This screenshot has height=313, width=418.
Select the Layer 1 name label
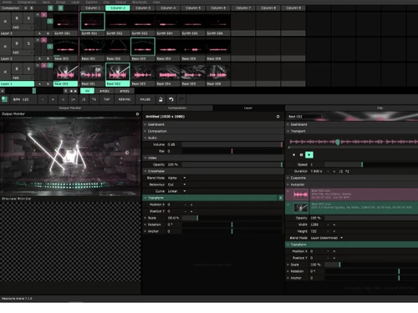pyautogui.click(x=17, y=83)
